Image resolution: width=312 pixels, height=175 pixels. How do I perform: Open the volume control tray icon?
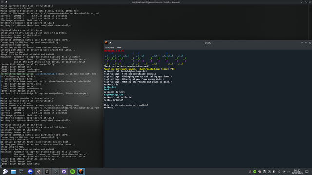coord(274,172)
